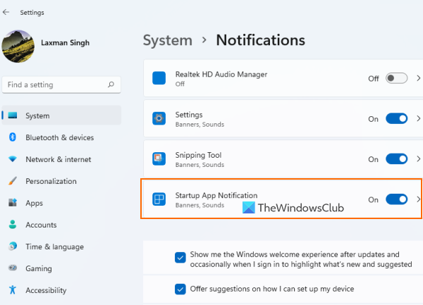
Task: Enable Realtek HD Audio Manager notifications toggle
Action: point(397,78)
